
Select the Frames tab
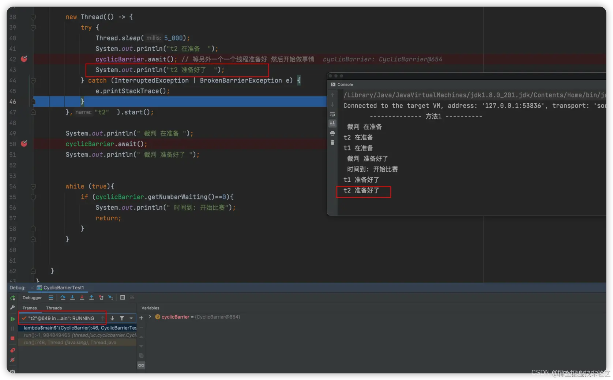click(30, 308)
